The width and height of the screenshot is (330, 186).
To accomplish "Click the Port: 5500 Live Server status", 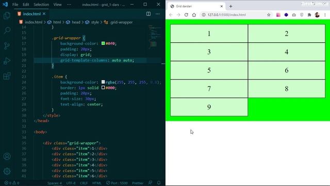I will point(117,183).
